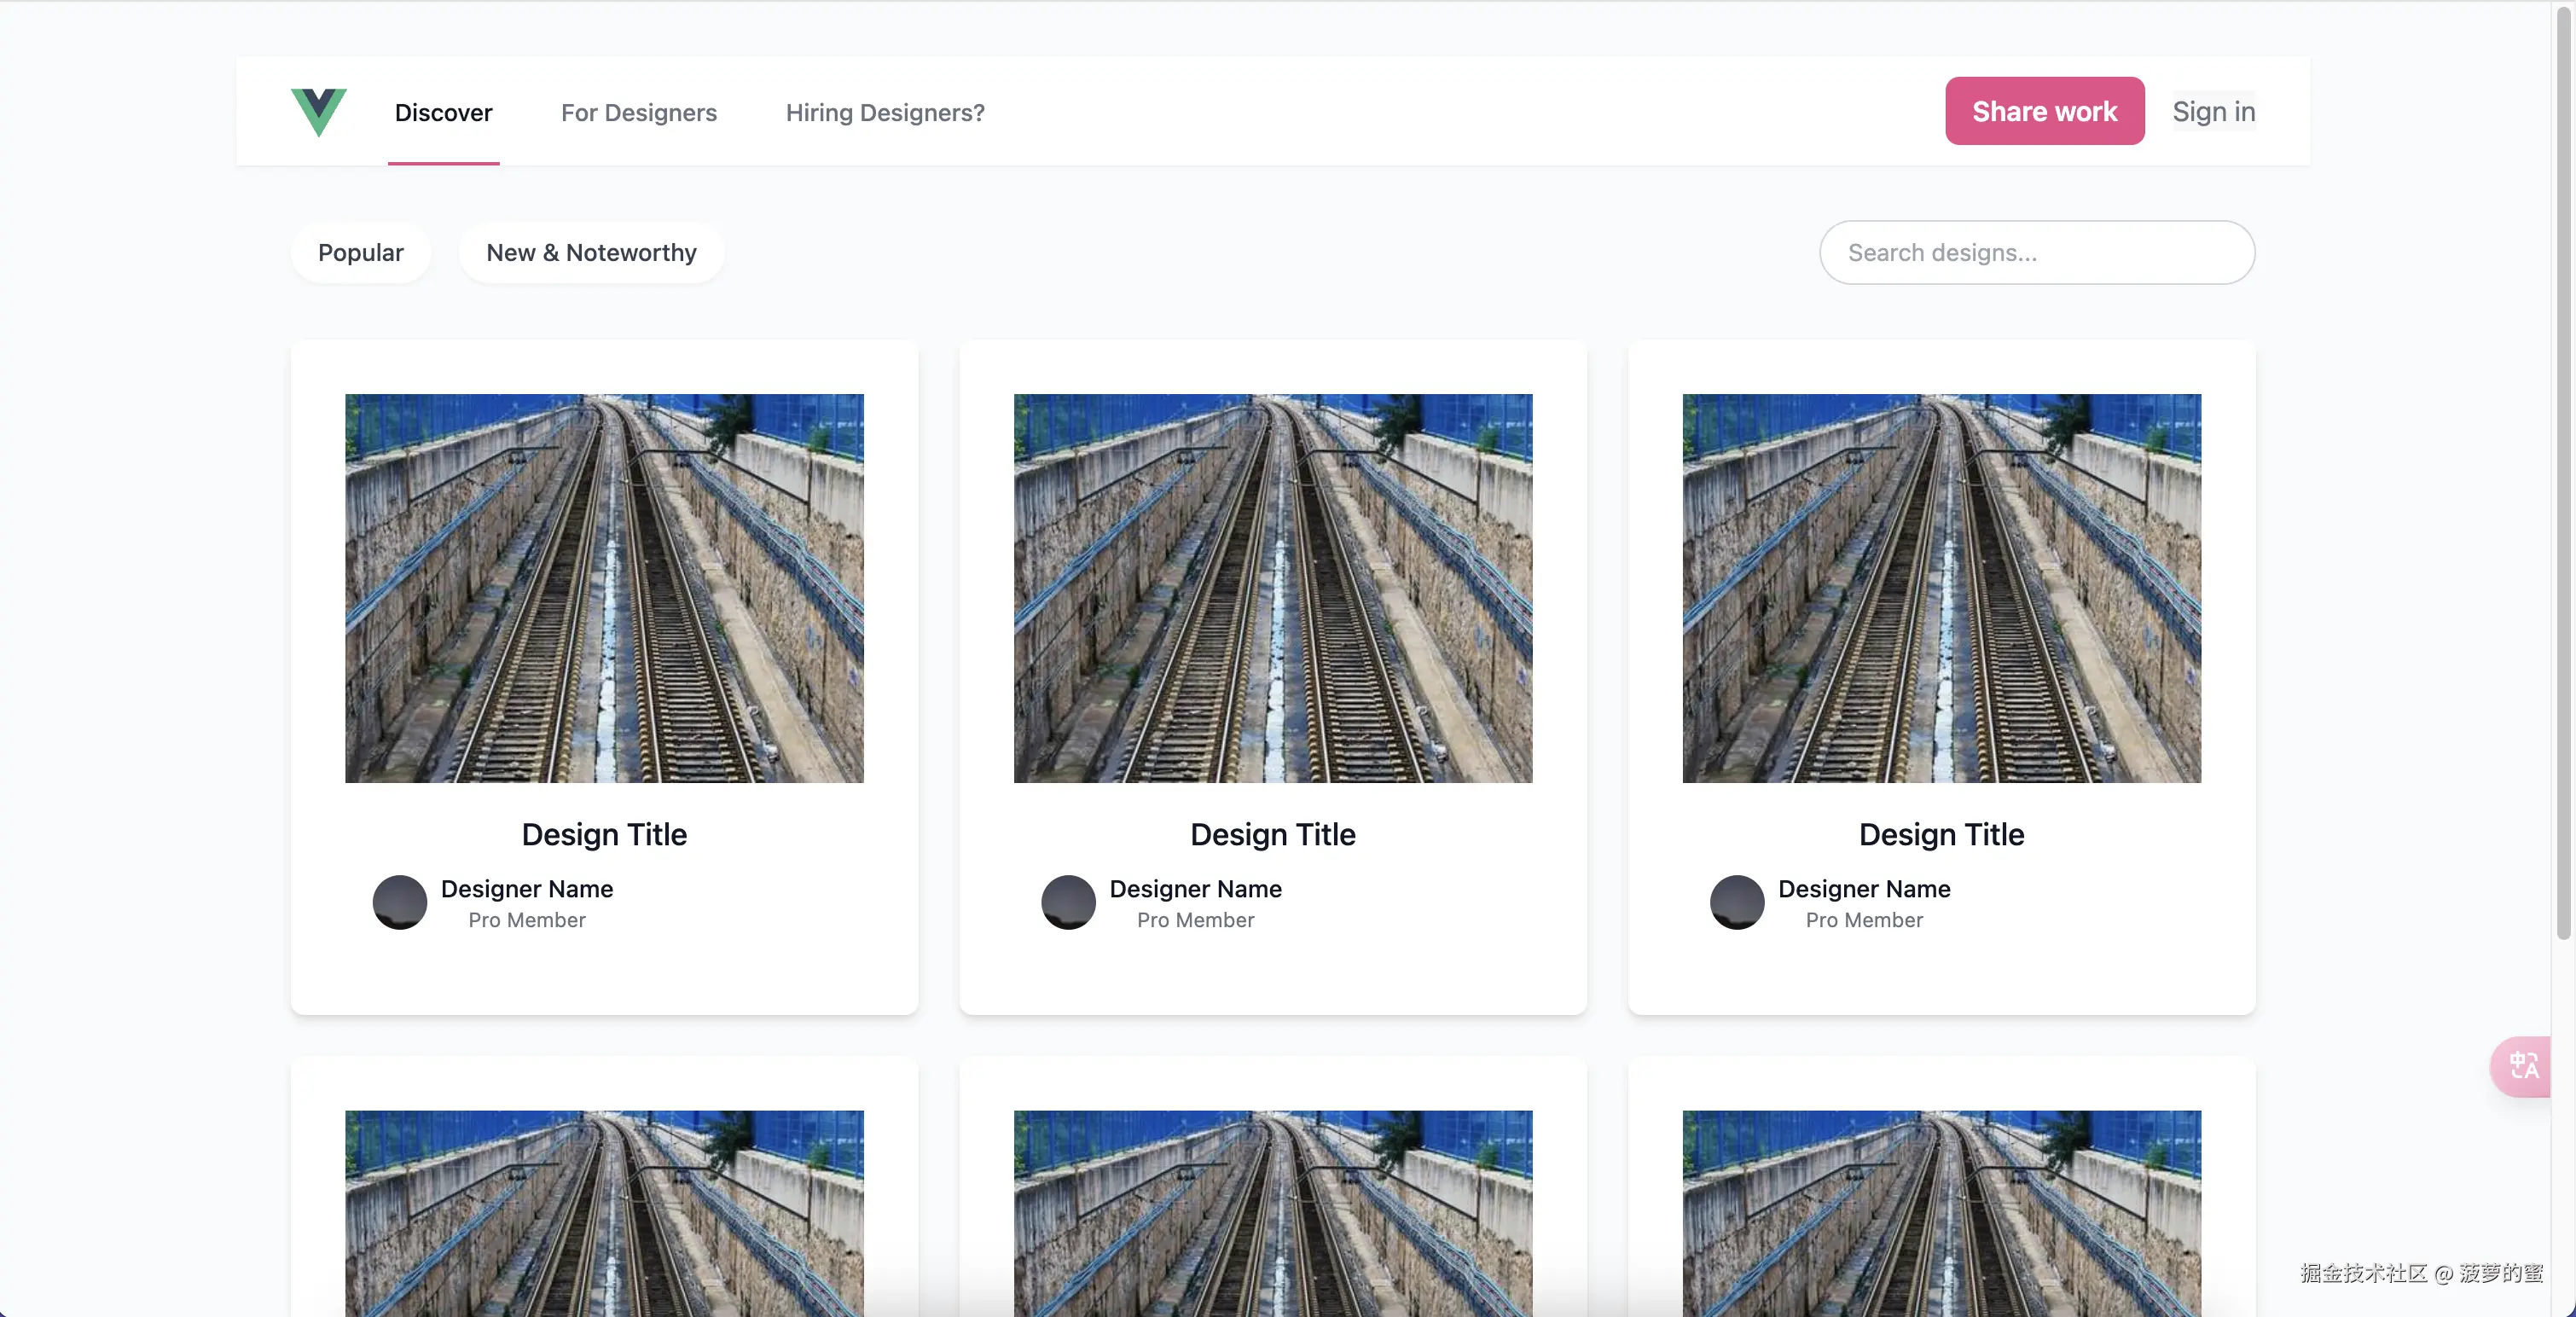Open first card's railway thumbnail
This screenshot has height=1317, width=2576.
point(604,588)
